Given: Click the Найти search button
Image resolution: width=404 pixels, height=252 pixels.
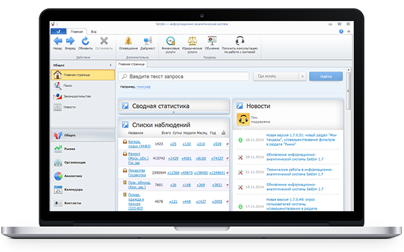Looking at the screenshot, I should click(x=326, y=76).
